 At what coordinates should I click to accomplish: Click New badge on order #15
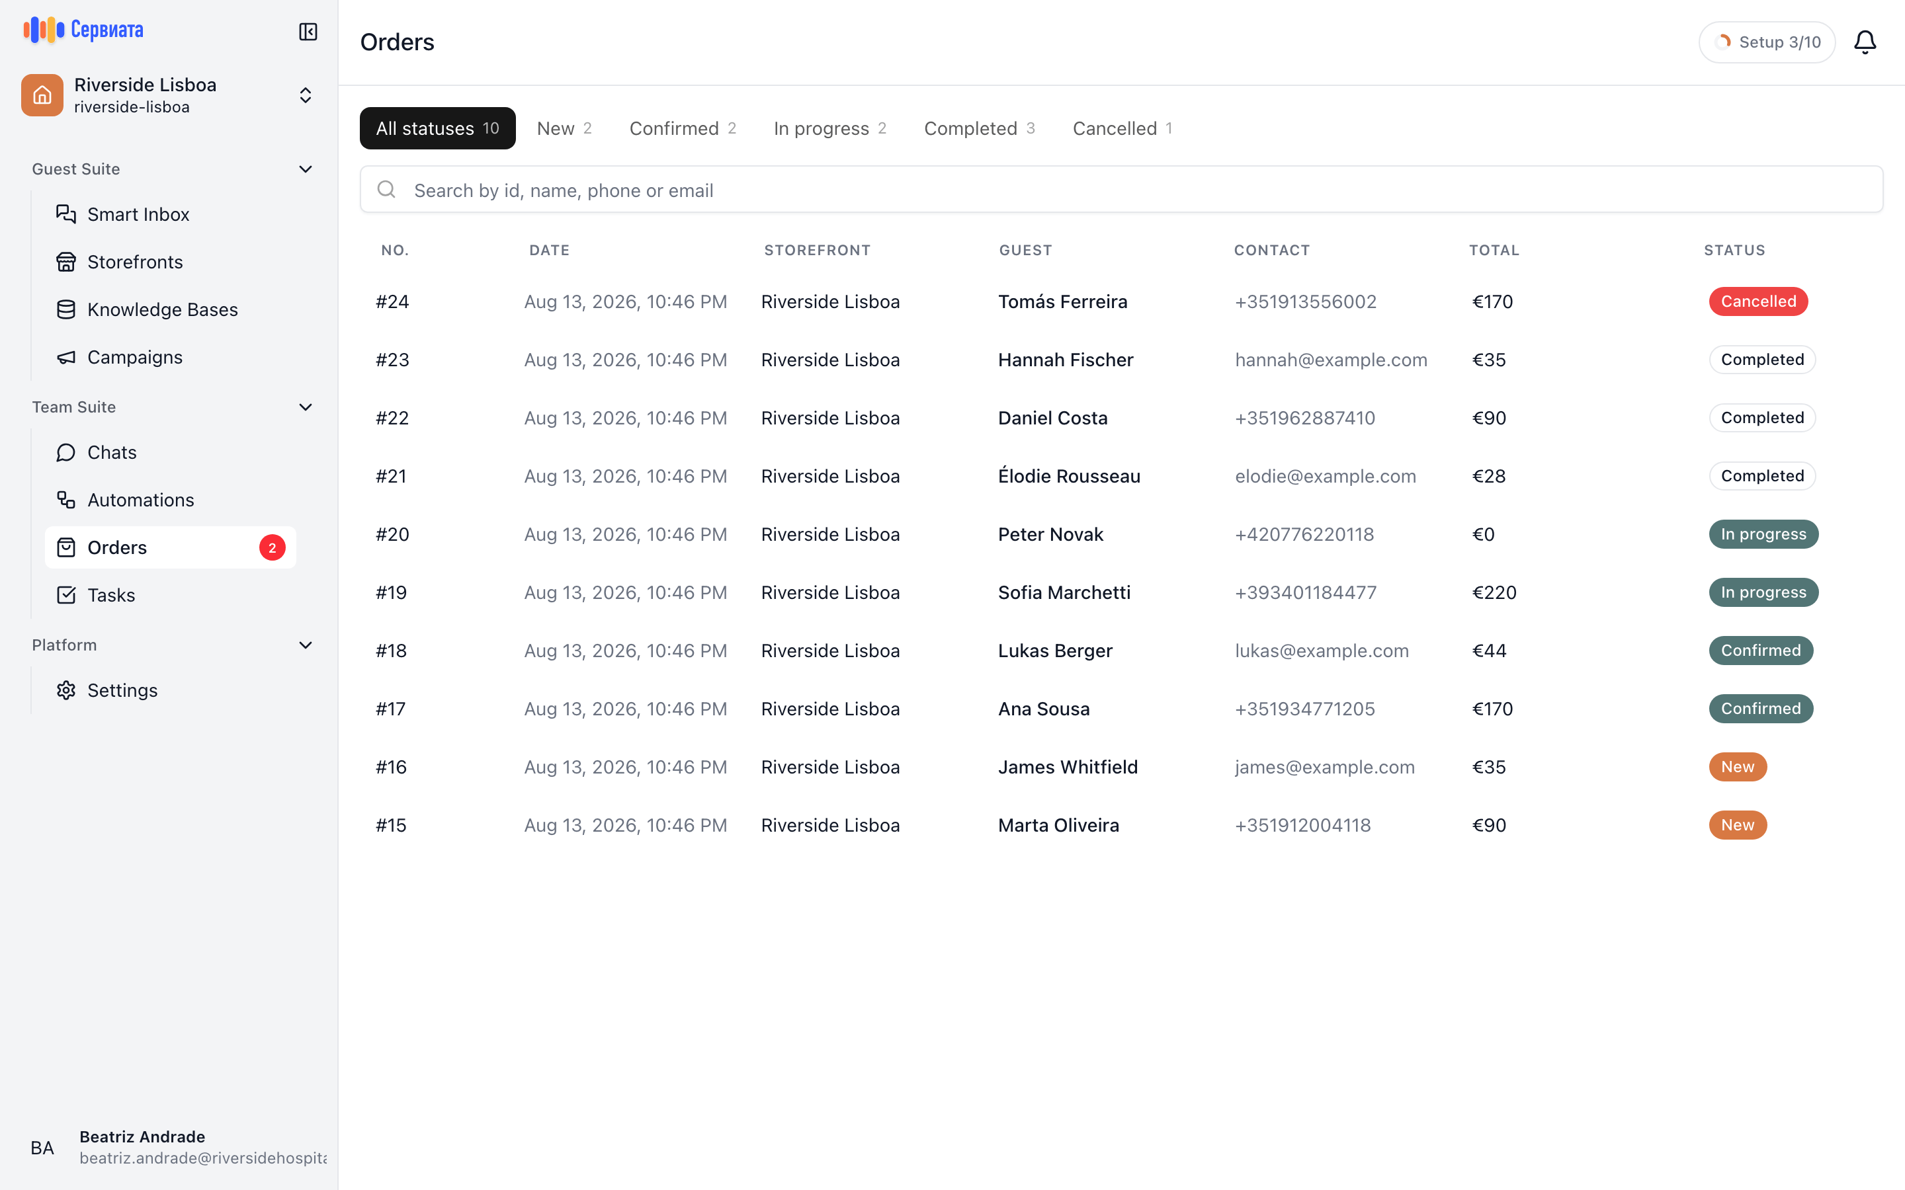[x=1738, y=826]
